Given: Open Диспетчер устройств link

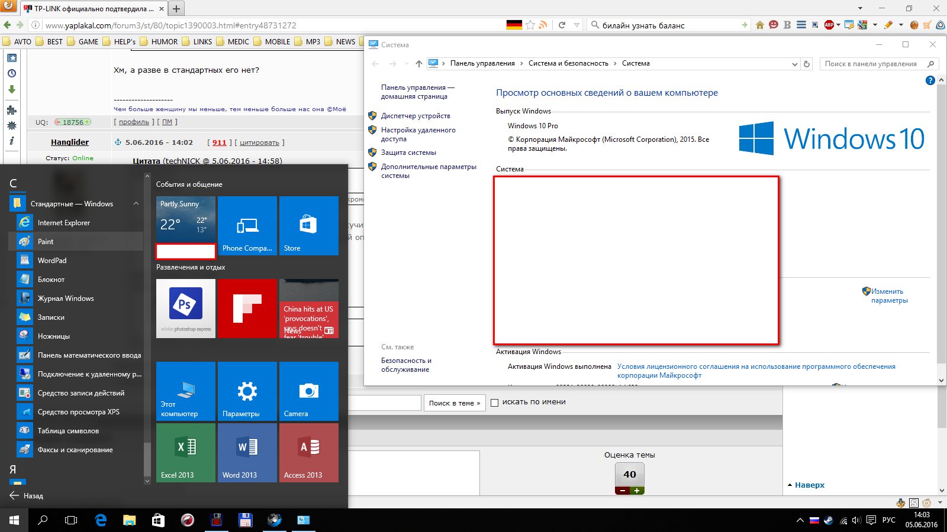Looking at the screenshot, I should coord(415,116).
